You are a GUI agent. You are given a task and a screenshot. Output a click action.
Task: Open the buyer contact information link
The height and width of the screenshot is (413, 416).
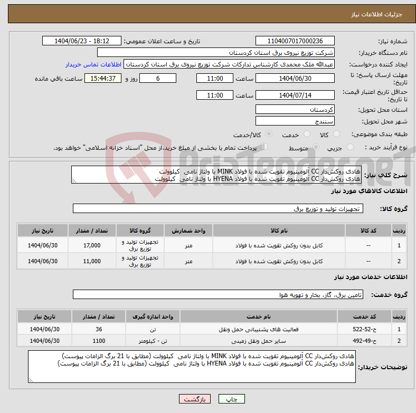pyautogui.click(x=93, y=64)
